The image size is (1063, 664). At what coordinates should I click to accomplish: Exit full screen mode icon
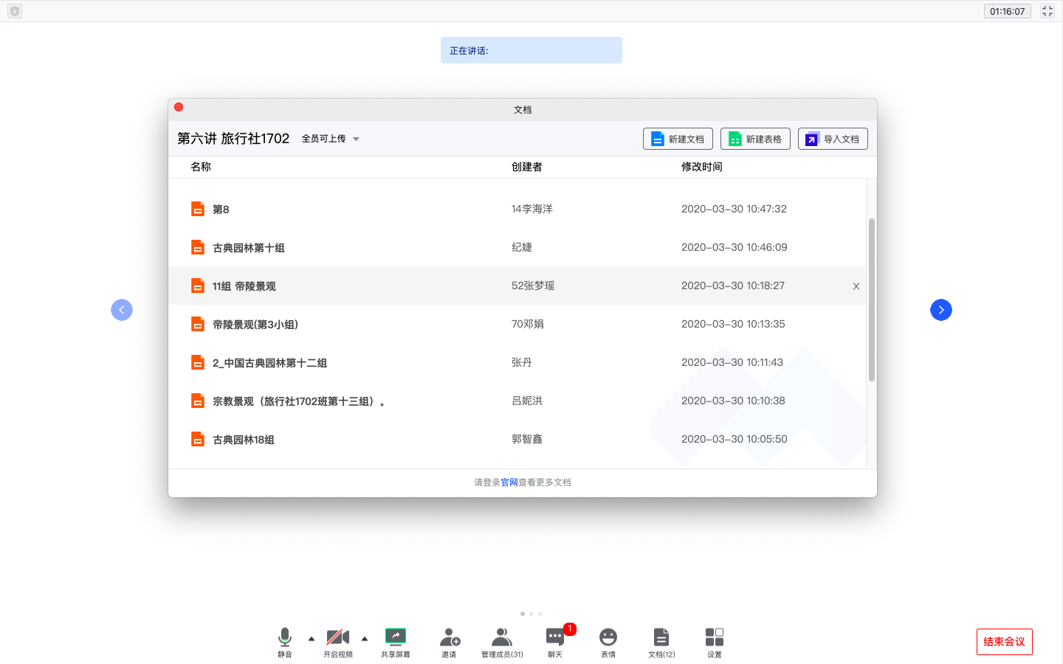tap(1047, 11)
